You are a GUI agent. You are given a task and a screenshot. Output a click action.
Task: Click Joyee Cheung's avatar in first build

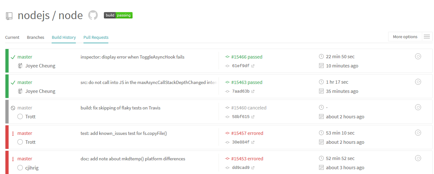click(x=20, y=66)
